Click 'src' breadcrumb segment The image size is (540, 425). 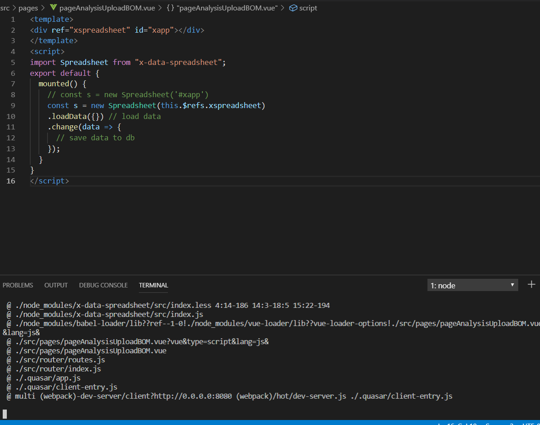[x=5, y=8]
